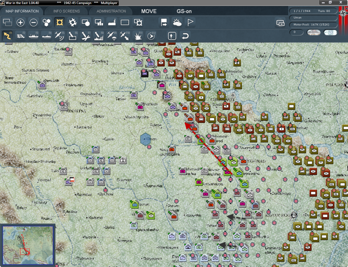This screenshot has width=348, height=267.
Task: Click the End Turn icon (F12)
Action: pos(151,36)
